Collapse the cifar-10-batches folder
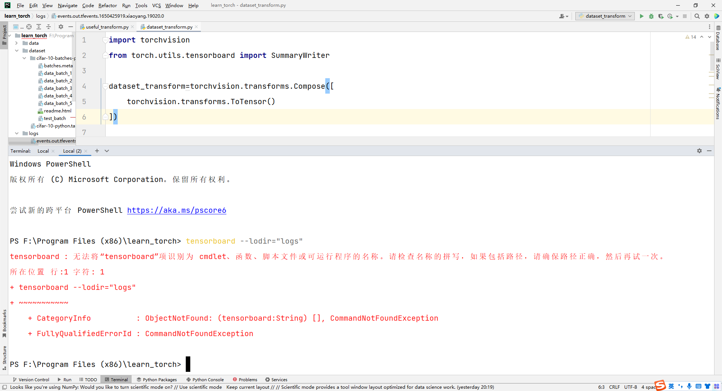 pyautogui.click(x=24, y=58)
